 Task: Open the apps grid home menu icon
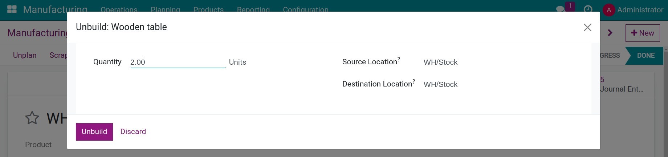[x=12, y=9]
